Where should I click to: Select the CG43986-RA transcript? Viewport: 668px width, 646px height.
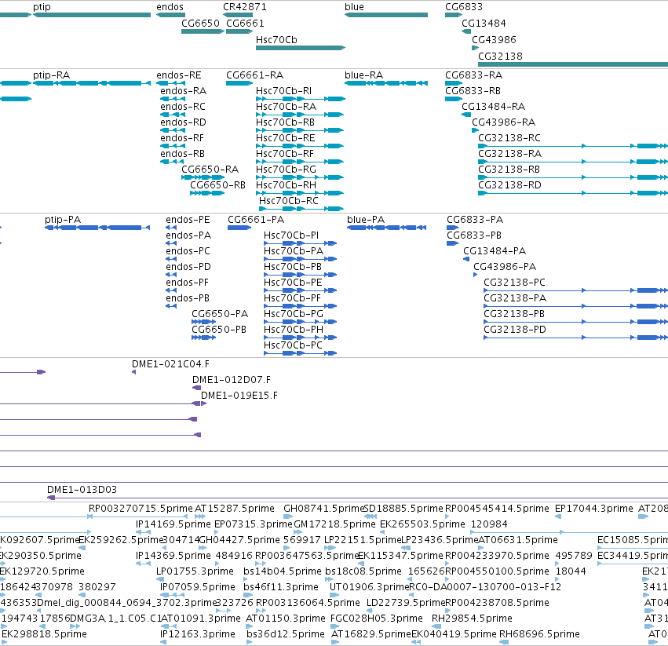[x=476, y=130]
